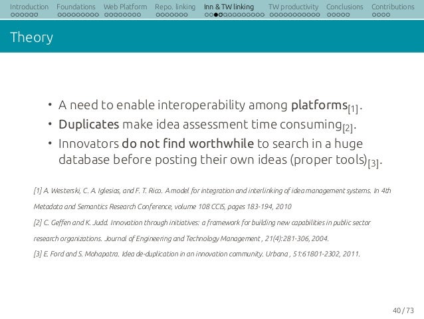Select the Inn & TW linking section
The height and width of the screenshot is (319, 424).
(229, 7)
